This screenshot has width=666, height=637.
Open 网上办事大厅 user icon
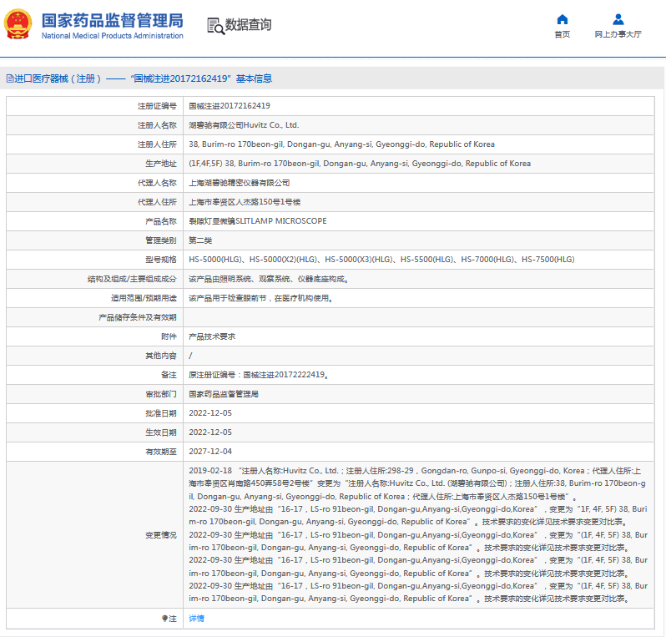(618, 19)
